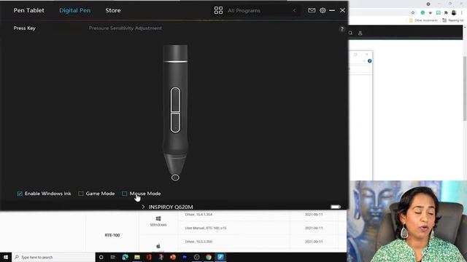
Task: Select the Digital Pen tab
Action: [74, 10]
